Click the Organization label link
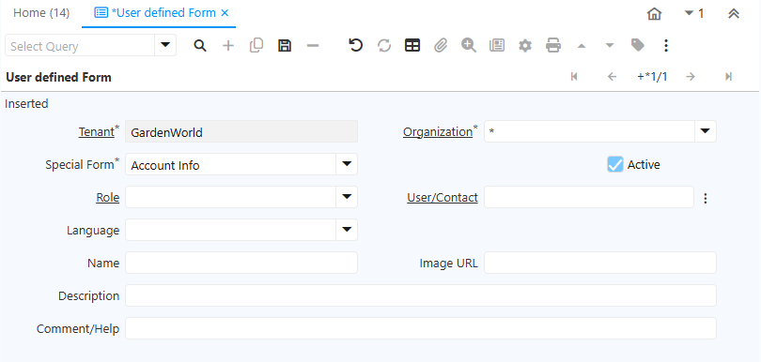The width and height of the screenshot is (761, 362). (x=437, y=132)
